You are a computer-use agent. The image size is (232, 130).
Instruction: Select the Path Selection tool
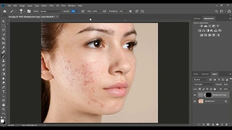(3, 96)
